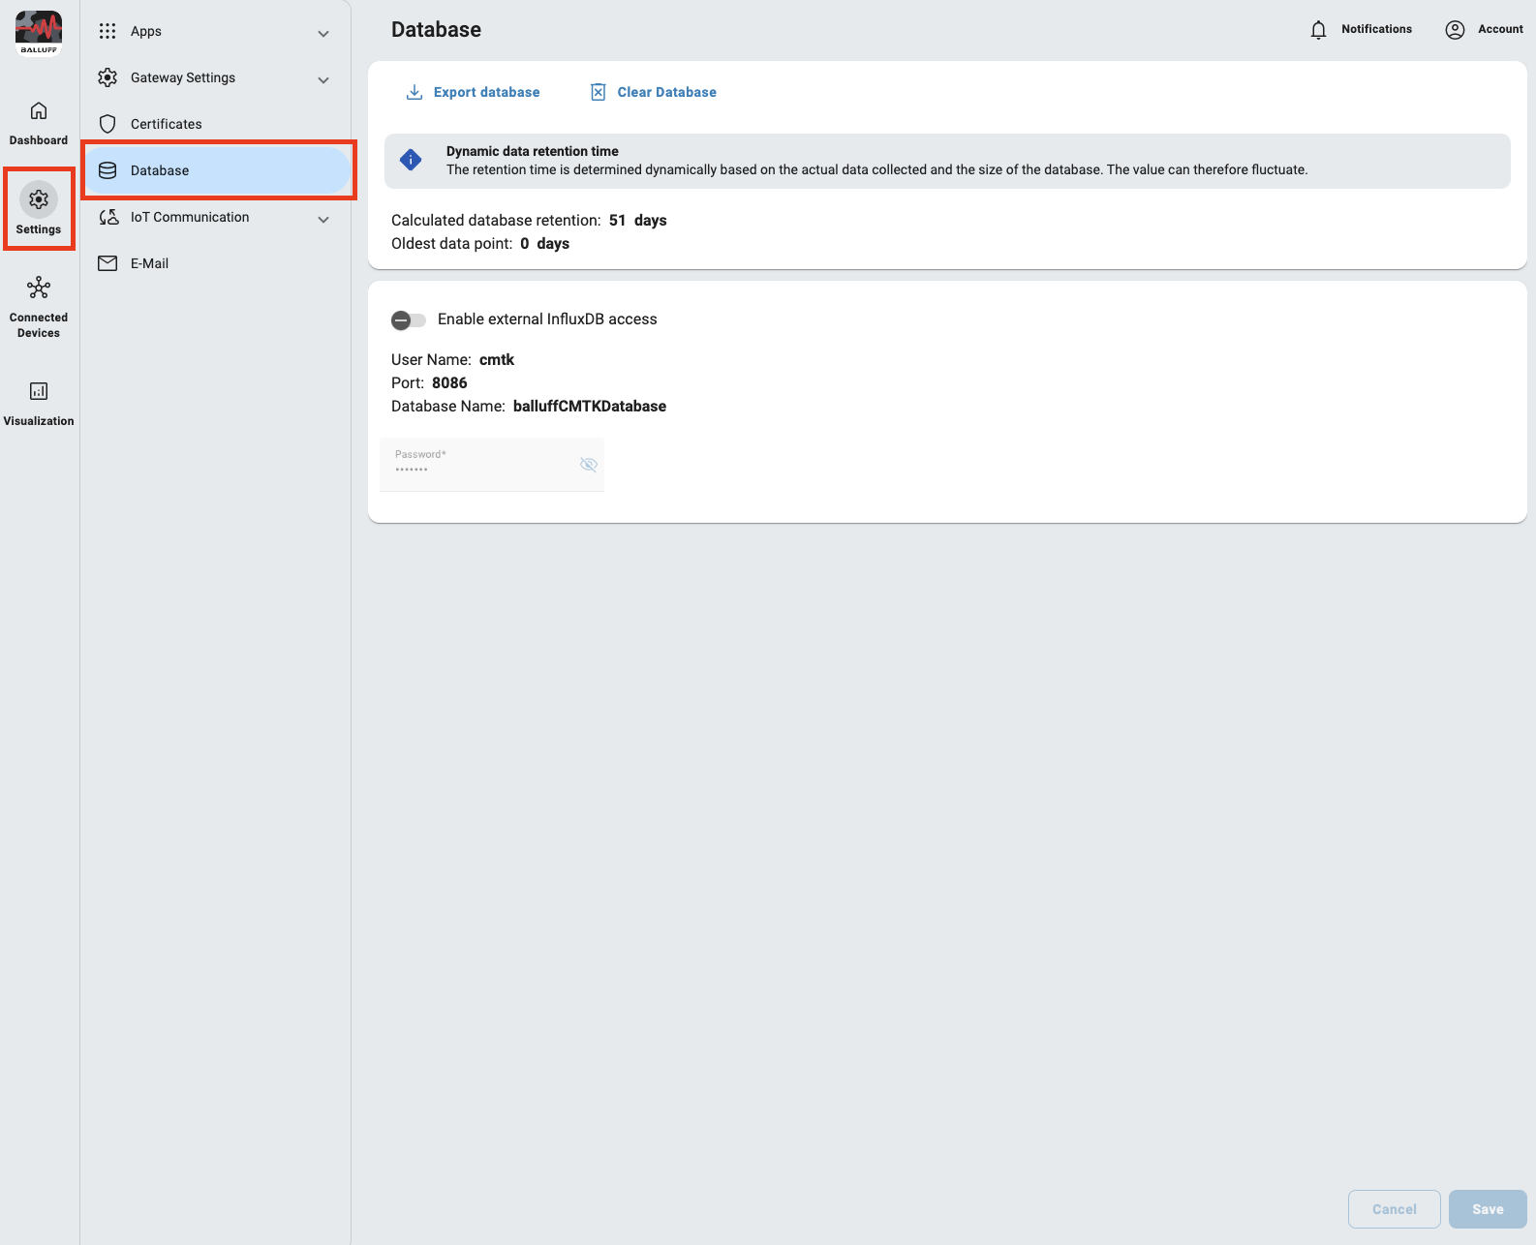Viewport: 1536px width, 1245px height.
Task: Expand the Apps menu chevron
Action: pos(323,34)
